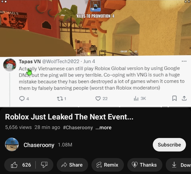Like the video with thumbs up

point(20,165)
